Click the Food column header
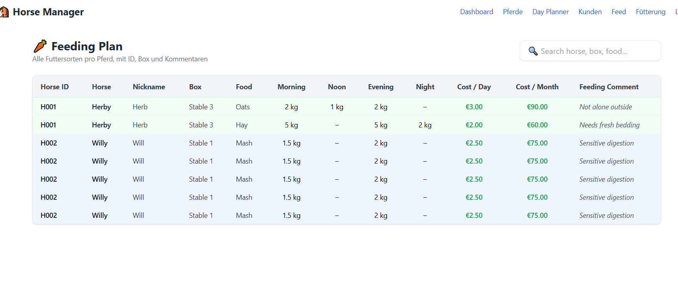678x291 pixels. pyautogui.click(x=244, y=87)
